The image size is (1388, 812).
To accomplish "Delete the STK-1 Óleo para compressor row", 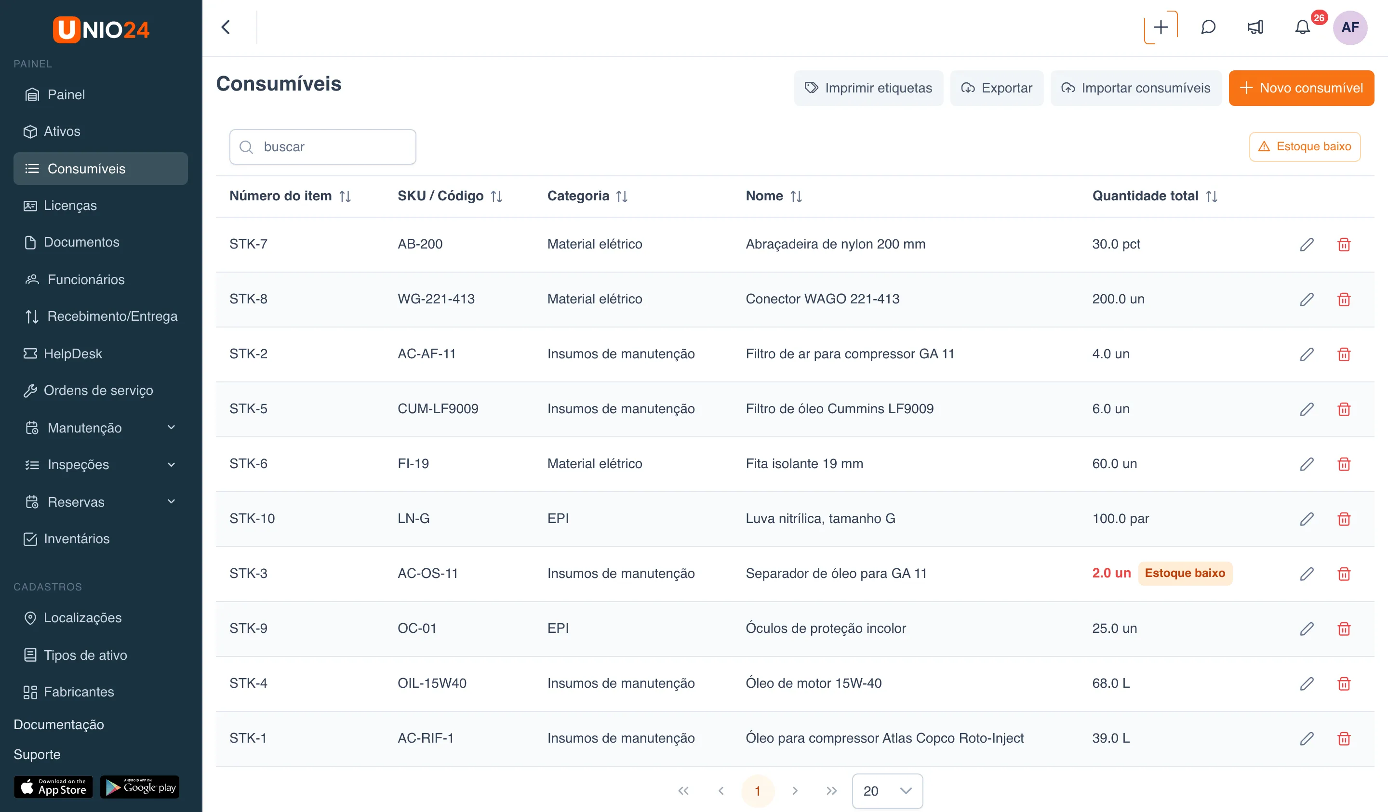I will point(1344,738).
